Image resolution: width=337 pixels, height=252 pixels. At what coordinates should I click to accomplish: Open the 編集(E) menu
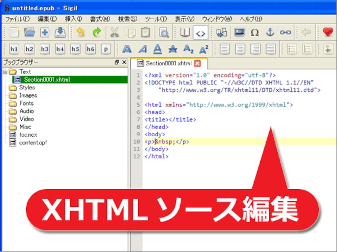click(x=47, y=19)
